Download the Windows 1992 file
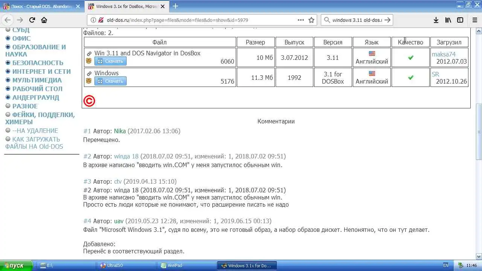Image resolution: width=482 pixels, height=271 pixels. (x=110, y=81)
